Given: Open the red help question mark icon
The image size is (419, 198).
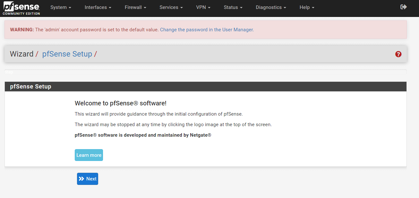Looking at the screenshot, I should click(x=398, y=54).
